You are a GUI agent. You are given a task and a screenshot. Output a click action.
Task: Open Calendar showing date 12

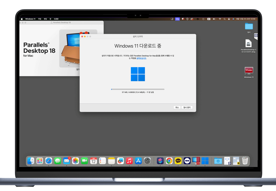tap(93, 161)
